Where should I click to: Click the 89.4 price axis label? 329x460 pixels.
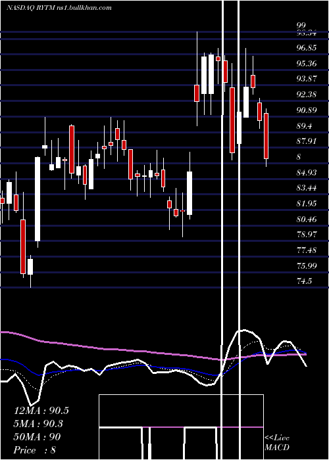click(x=304, y=126)
